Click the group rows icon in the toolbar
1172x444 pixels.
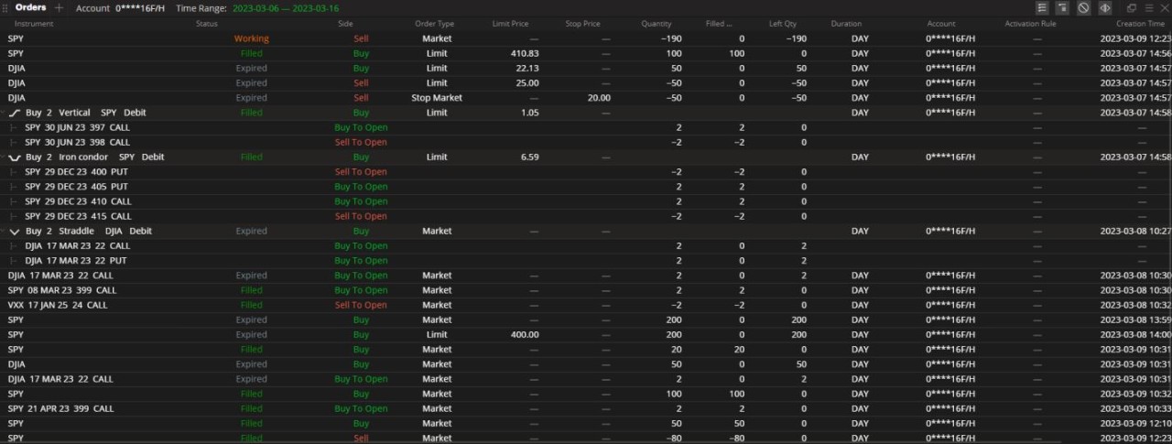(x=1062, y=7)
